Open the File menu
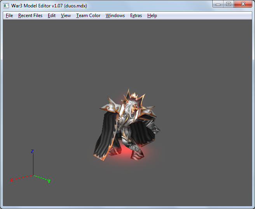This screenshot has width=255, height=209. tap(9, 16)
